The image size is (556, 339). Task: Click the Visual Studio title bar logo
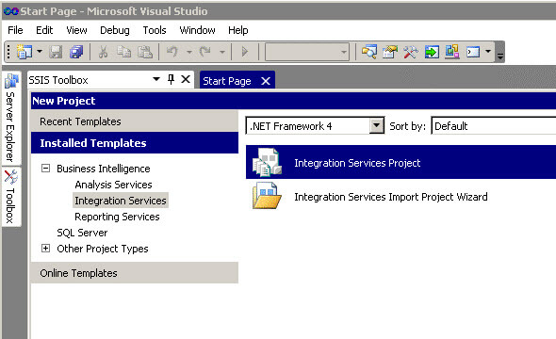click(10, 11)
